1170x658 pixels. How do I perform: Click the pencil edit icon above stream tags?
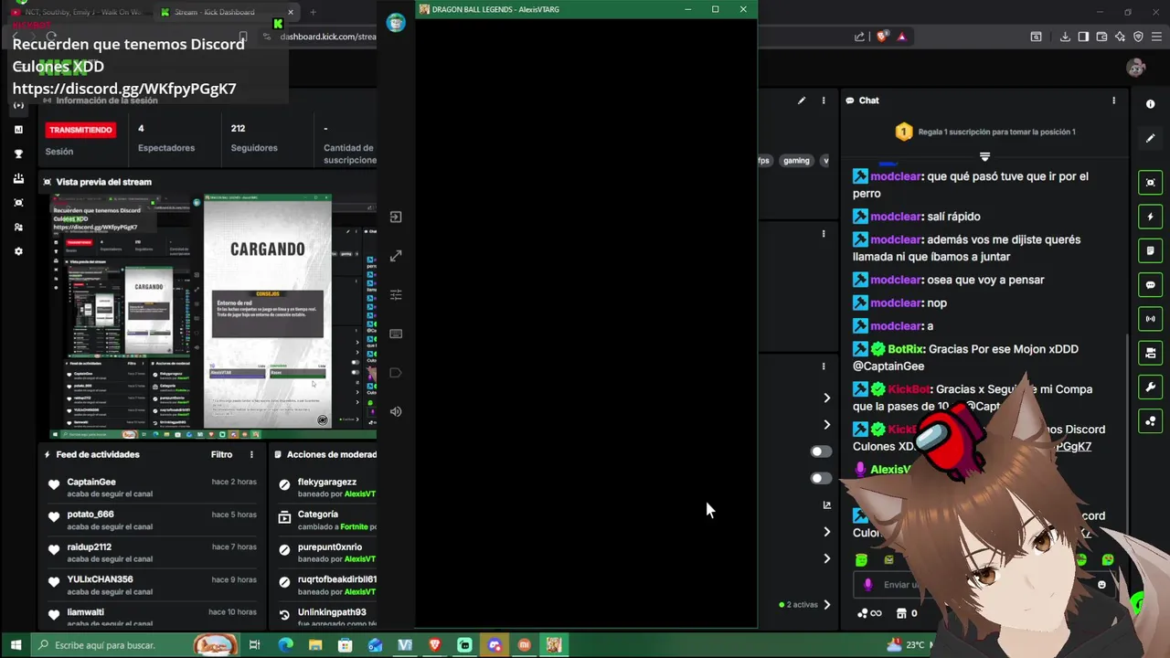[802, 101]
